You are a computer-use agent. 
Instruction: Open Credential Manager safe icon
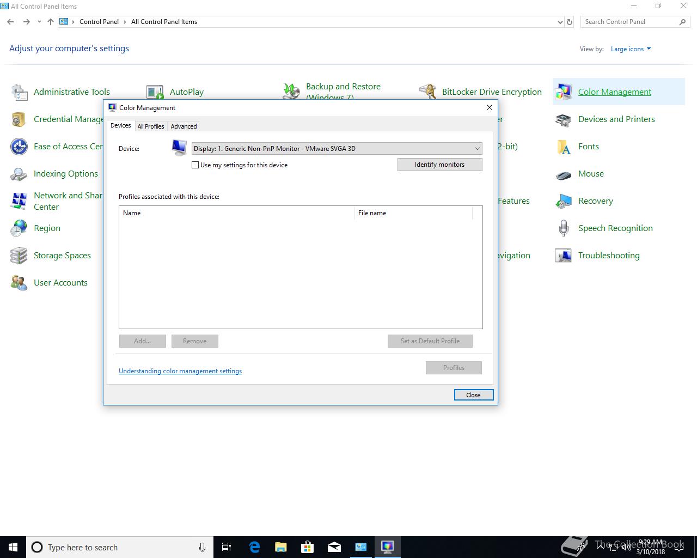(19, 119)
